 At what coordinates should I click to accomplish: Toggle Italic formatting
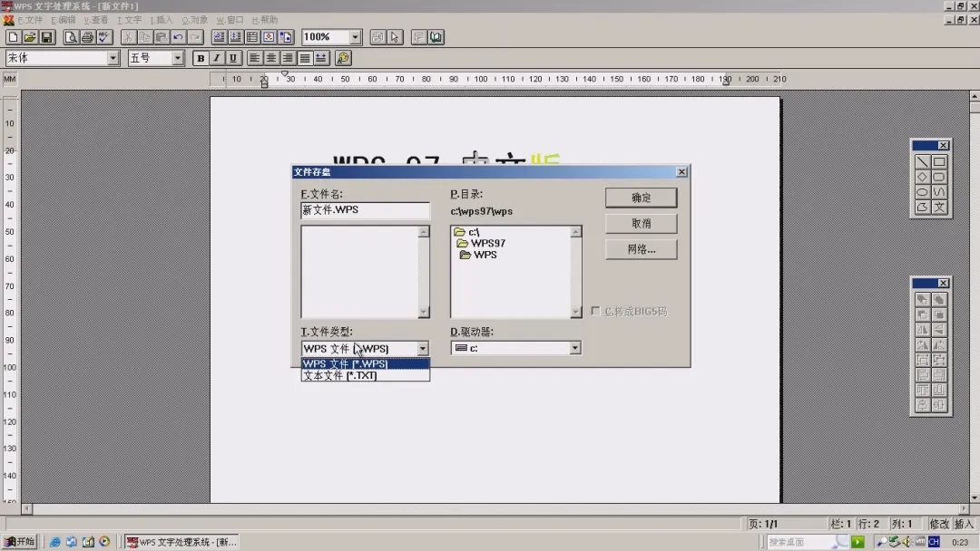pos(217,58)
